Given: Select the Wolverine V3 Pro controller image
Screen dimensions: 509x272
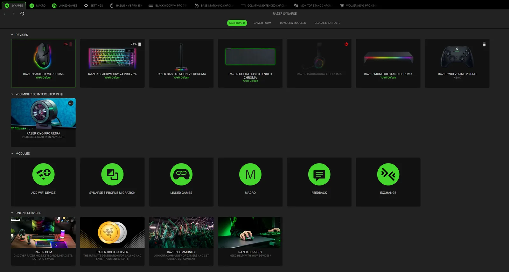Looking at the screenshot, I should tap(457, 57).
